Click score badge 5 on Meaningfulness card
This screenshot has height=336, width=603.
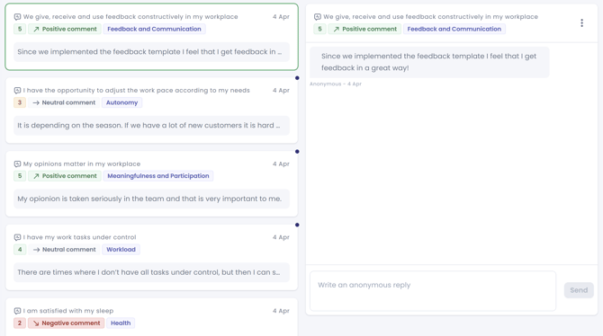point(20,176)
